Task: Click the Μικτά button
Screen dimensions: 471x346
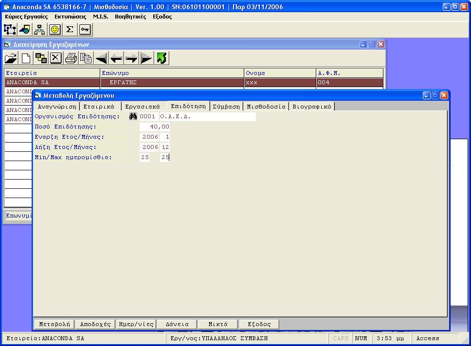Action: click(218, 325)
